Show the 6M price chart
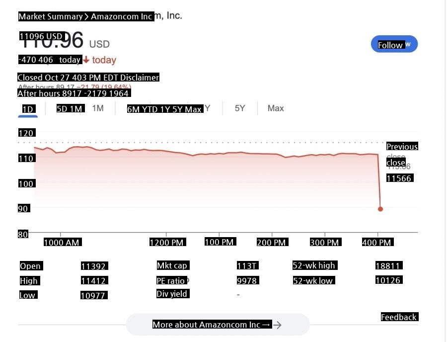The width and height of the screenshot is (447, 342). click(x=134, y=109)
